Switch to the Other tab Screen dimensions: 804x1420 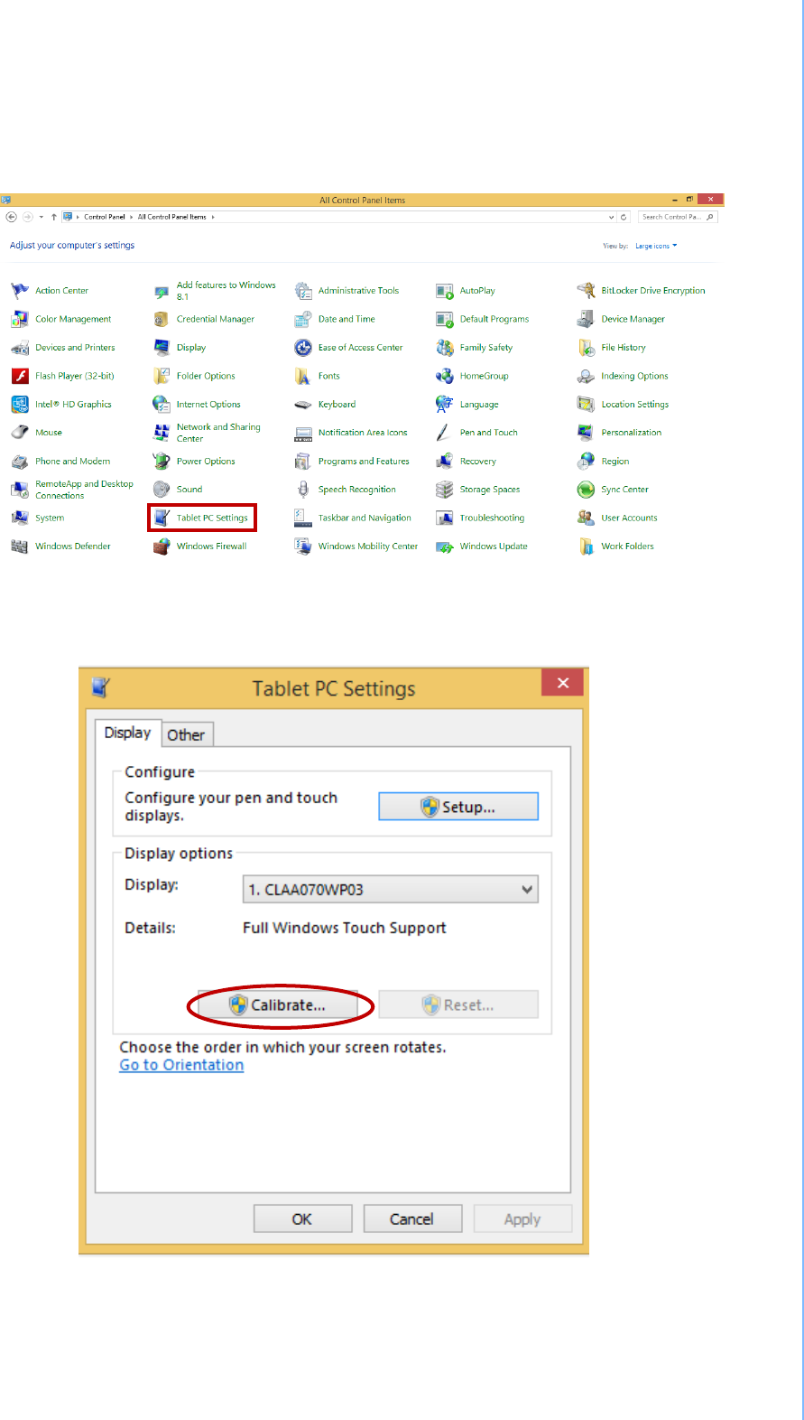(x=186, y=734)
